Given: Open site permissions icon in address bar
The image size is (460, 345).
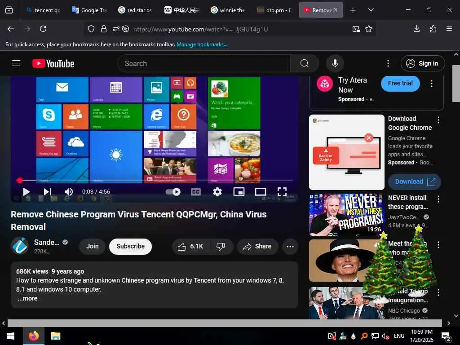Looking at the screenshot, I should pos(116,29).
